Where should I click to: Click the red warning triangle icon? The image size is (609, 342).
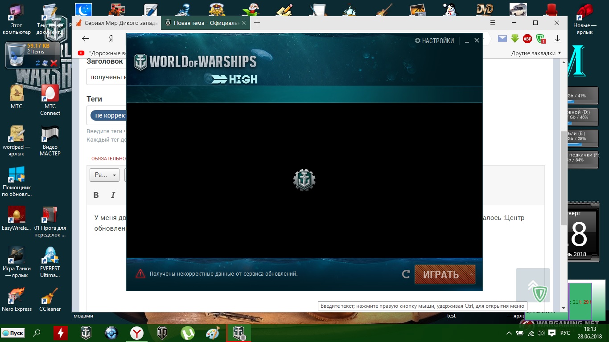140,273
